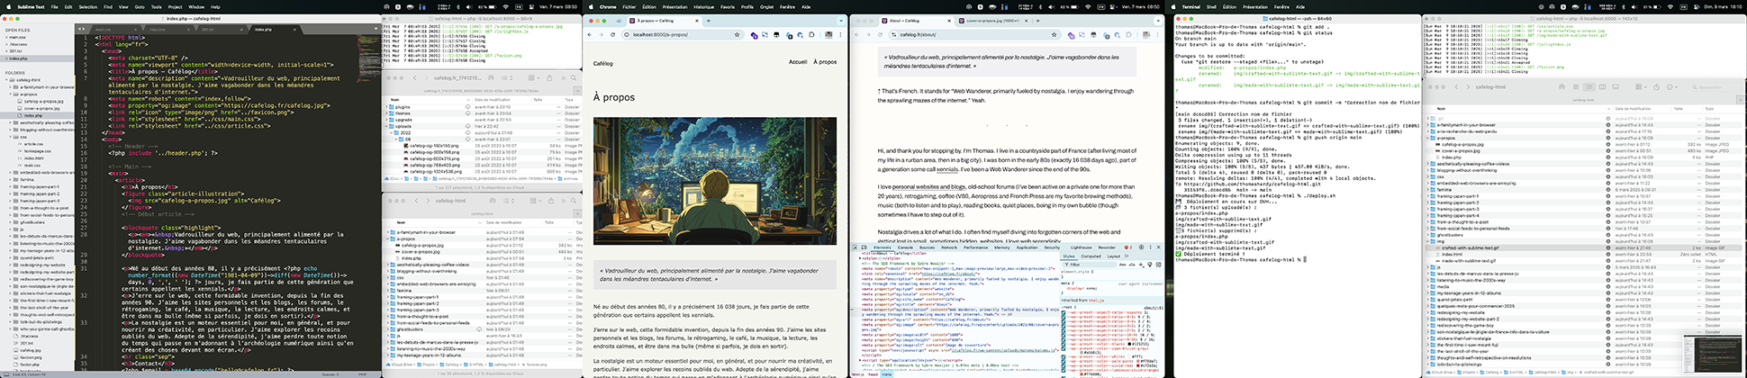Click the back chevron in the cafelog.fr Finder window
1747x378 pixels.
pyautogui.click(x=415, y=77)
